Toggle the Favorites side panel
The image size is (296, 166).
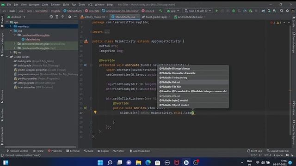(x=2, y=115)
